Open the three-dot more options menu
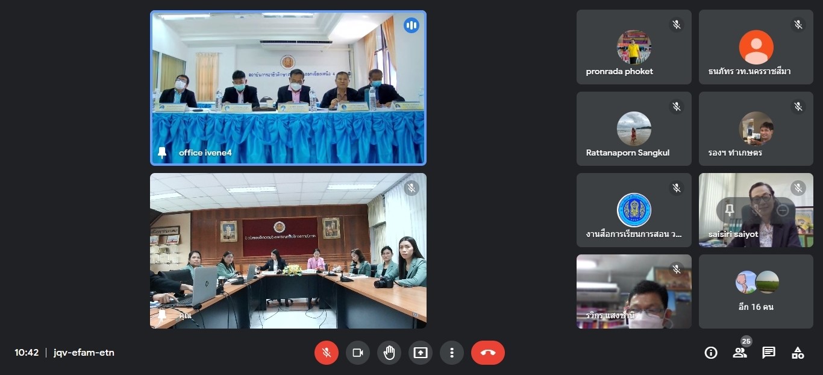823x375 pixels. 452,353
